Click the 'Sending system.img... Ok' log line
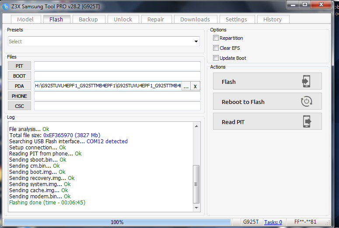Screen dimensions: 339x228 point(40,184)
